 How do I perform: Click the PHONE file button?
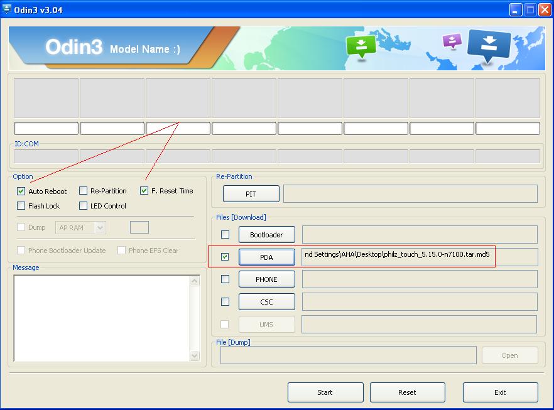[267, 279]
